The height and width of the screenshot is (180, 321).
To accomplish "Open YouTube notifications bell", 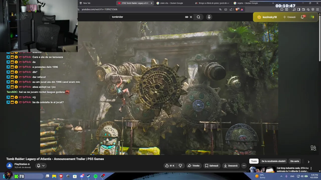I will [x=303, y=17].
